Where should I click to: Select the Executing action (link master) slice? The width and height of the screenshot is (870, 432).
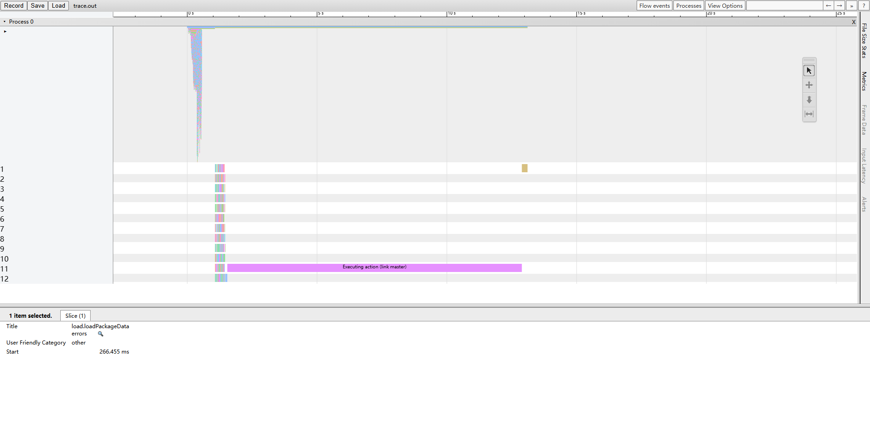[374, 268]
